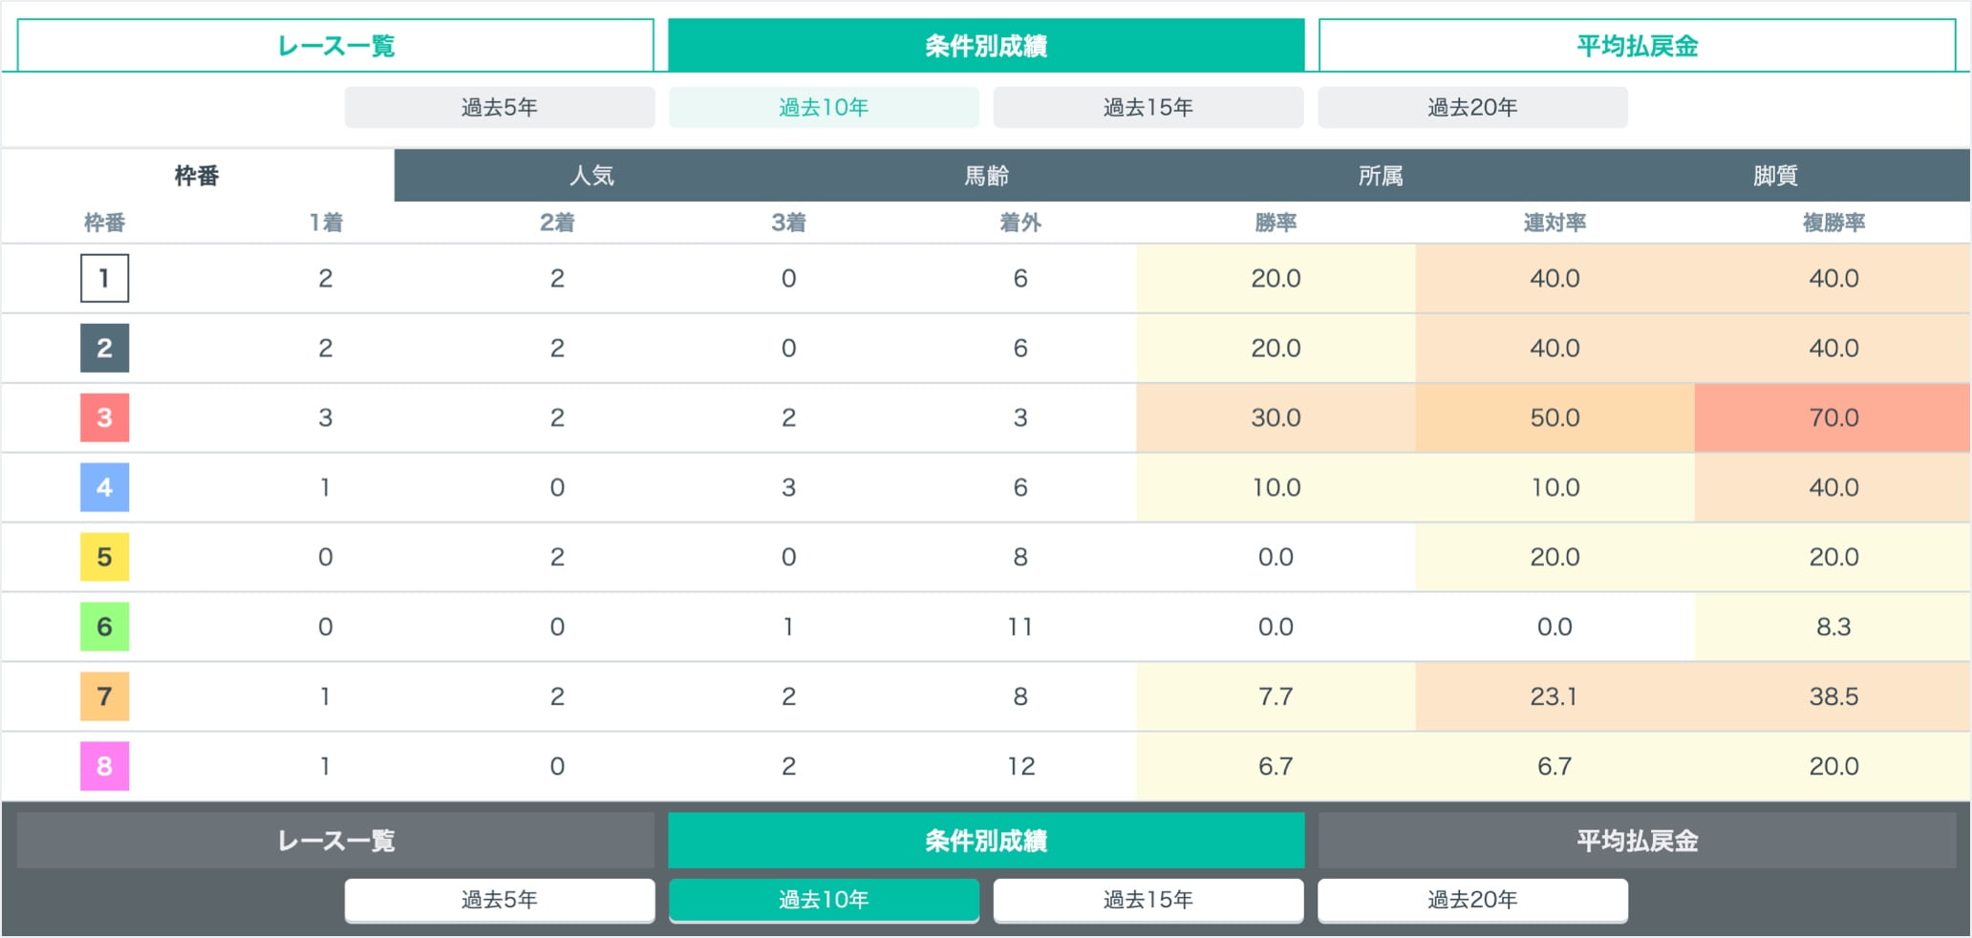Open the 馬齢 category tab

coord(986,176)
